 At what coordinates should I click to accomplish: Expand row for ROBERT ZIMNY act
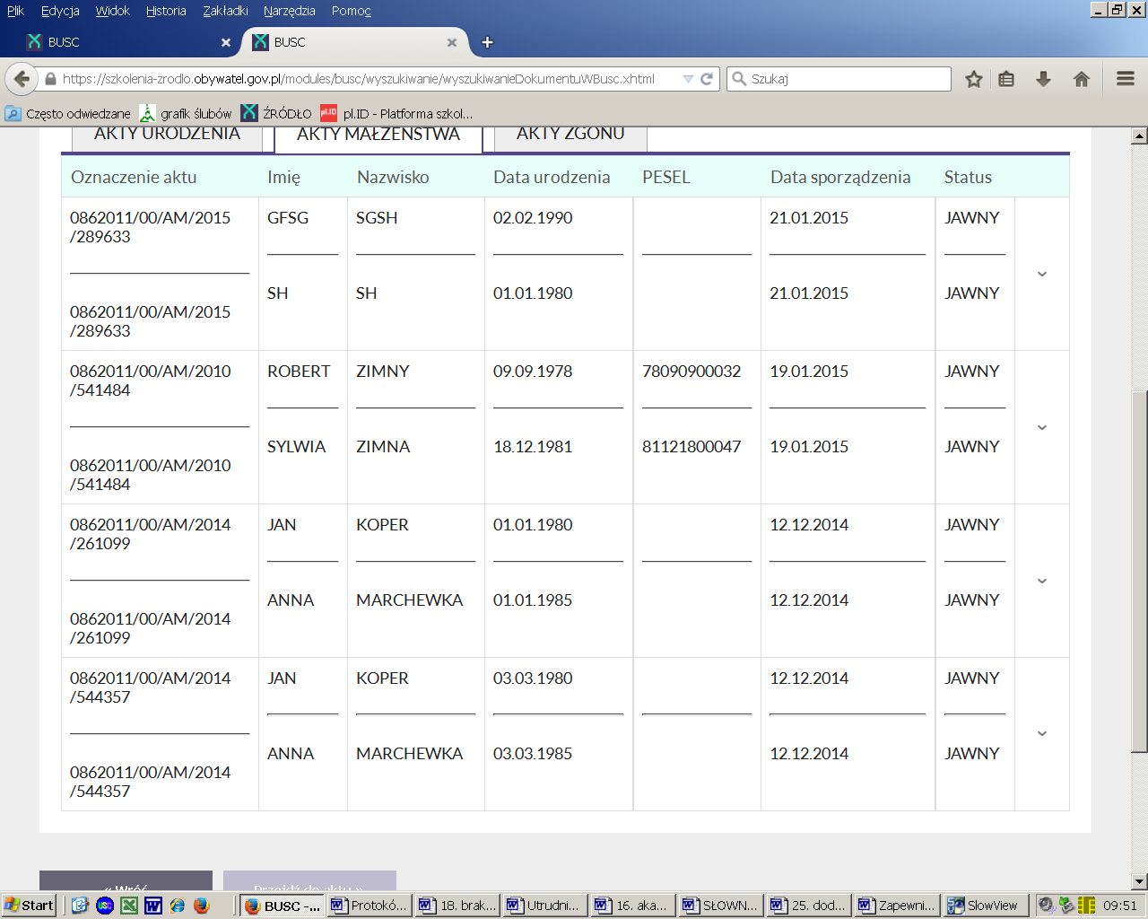pos(1042,427)
